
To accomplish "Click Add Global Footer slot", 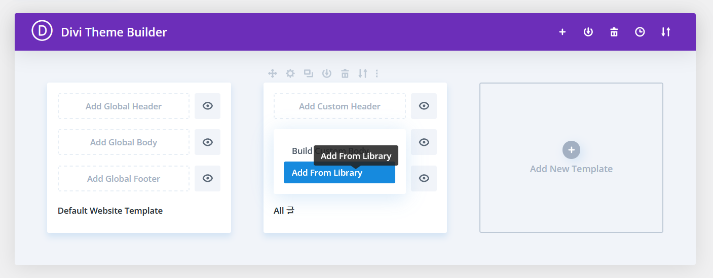I will (x=124, y=179).
